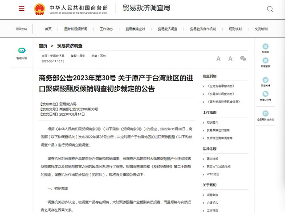The image size is (285, 213).
Task: Open 图片和视频新闻 navigation item
Action: [x=76, y=29]
